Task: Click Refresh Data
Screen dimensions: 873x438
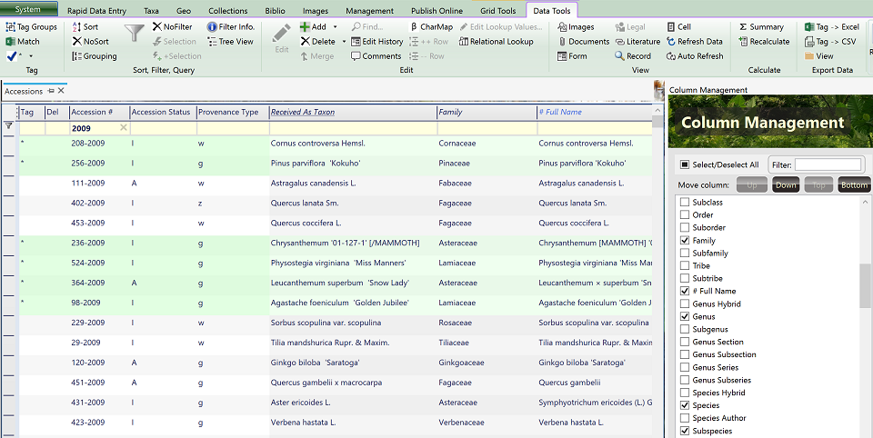Action: tap(694, 41)
